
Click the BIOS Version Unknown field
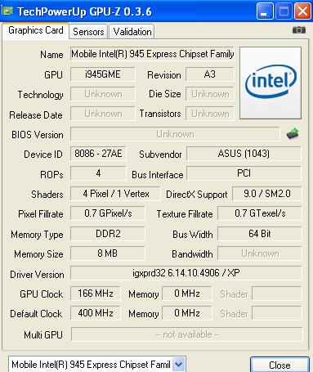175,134
